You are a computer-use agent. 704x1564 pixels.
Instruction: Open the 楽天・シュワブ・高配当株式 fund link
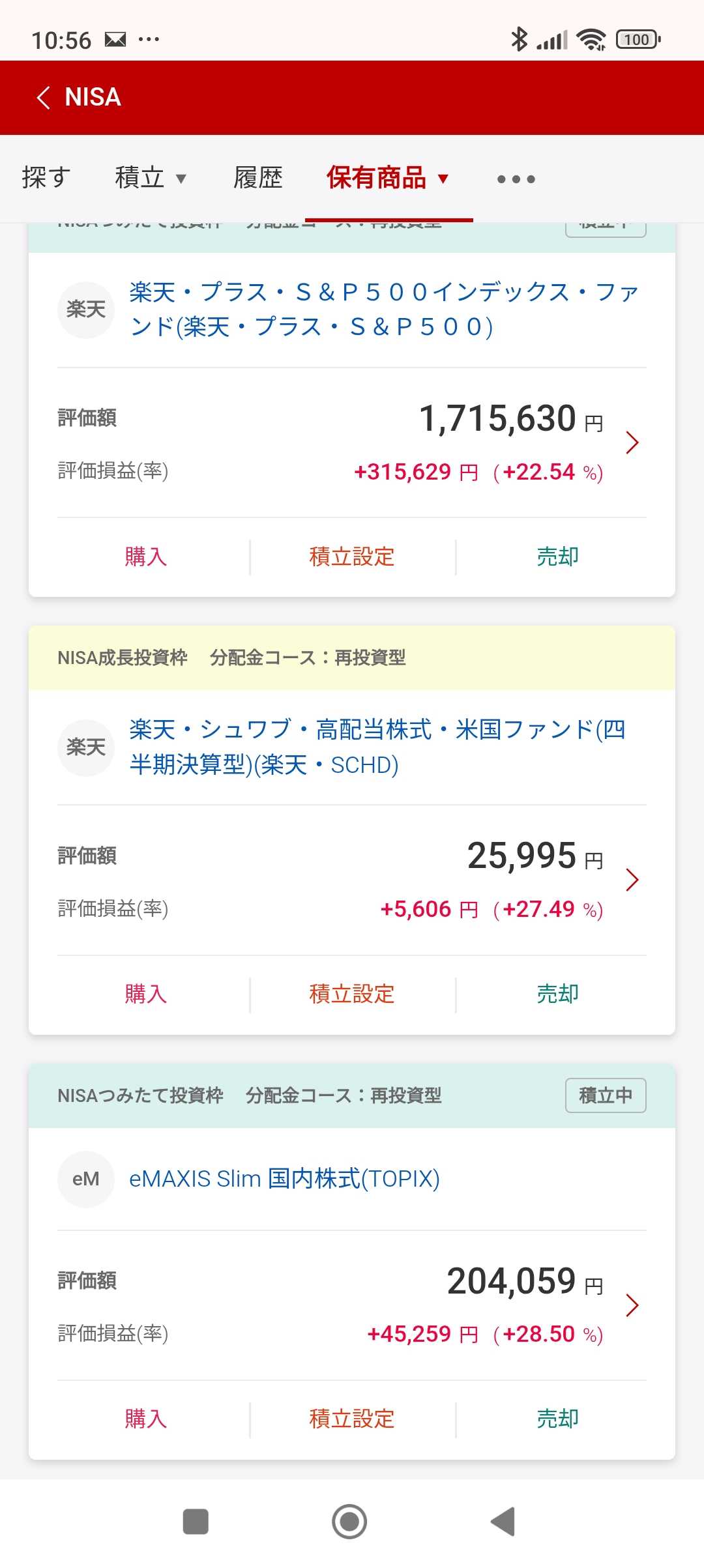click(377, 747)
